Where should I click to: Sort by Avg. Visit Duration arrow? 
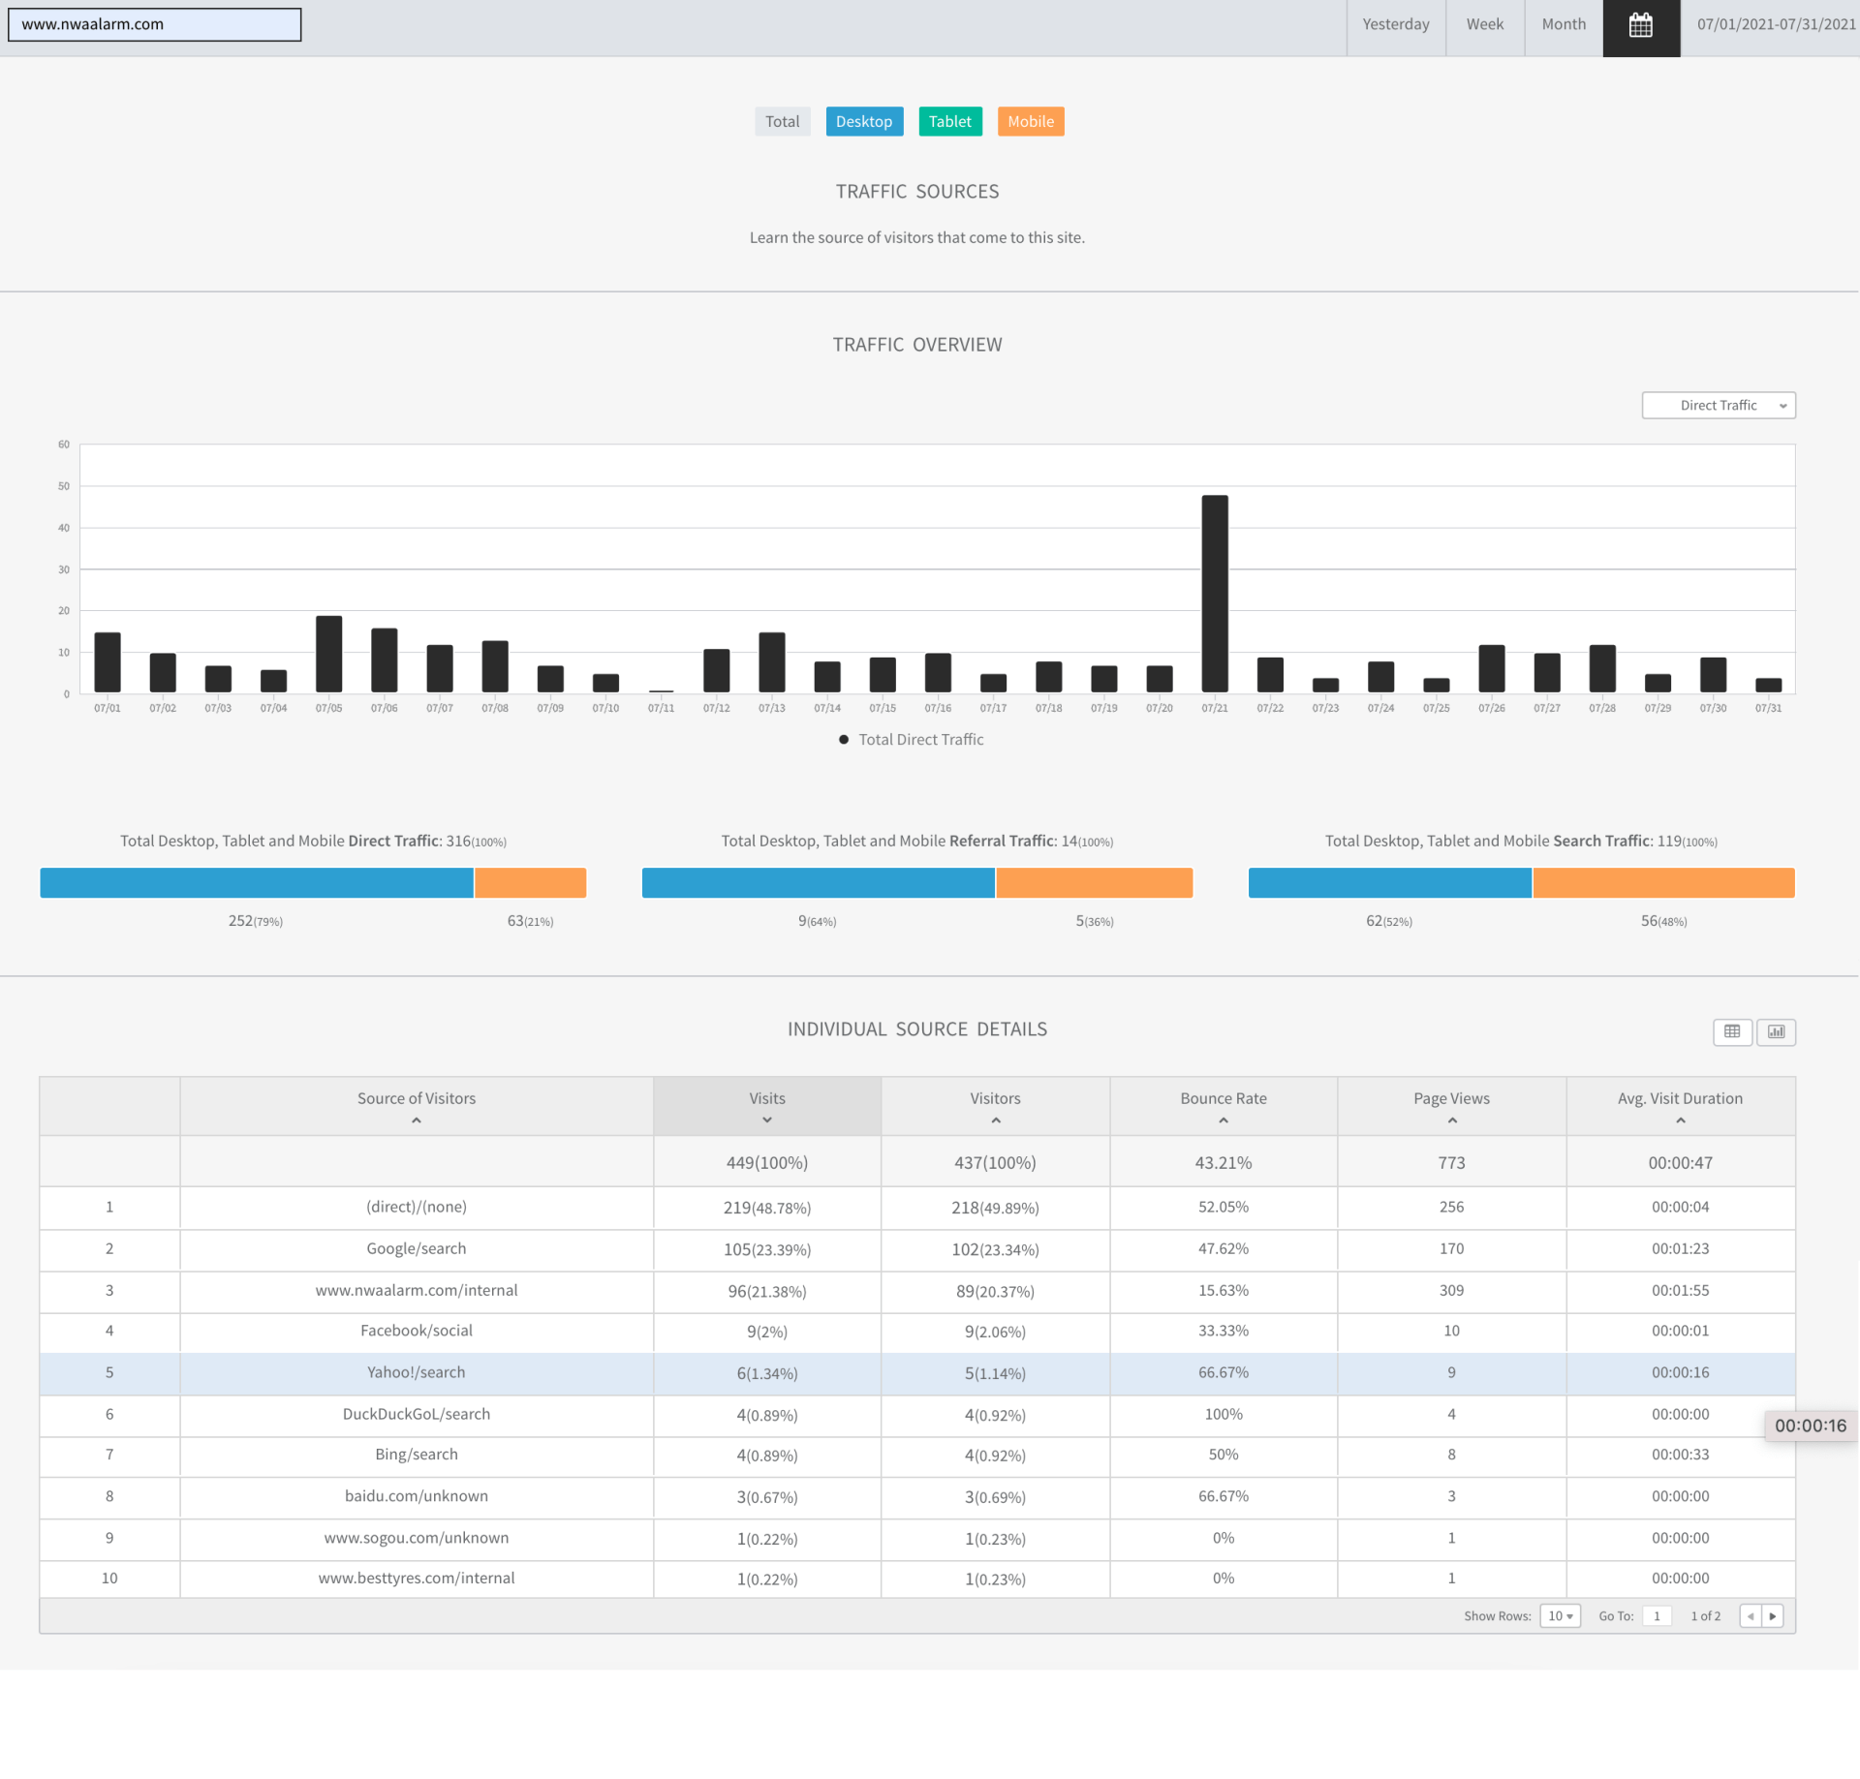(x=1680, y=1120)
